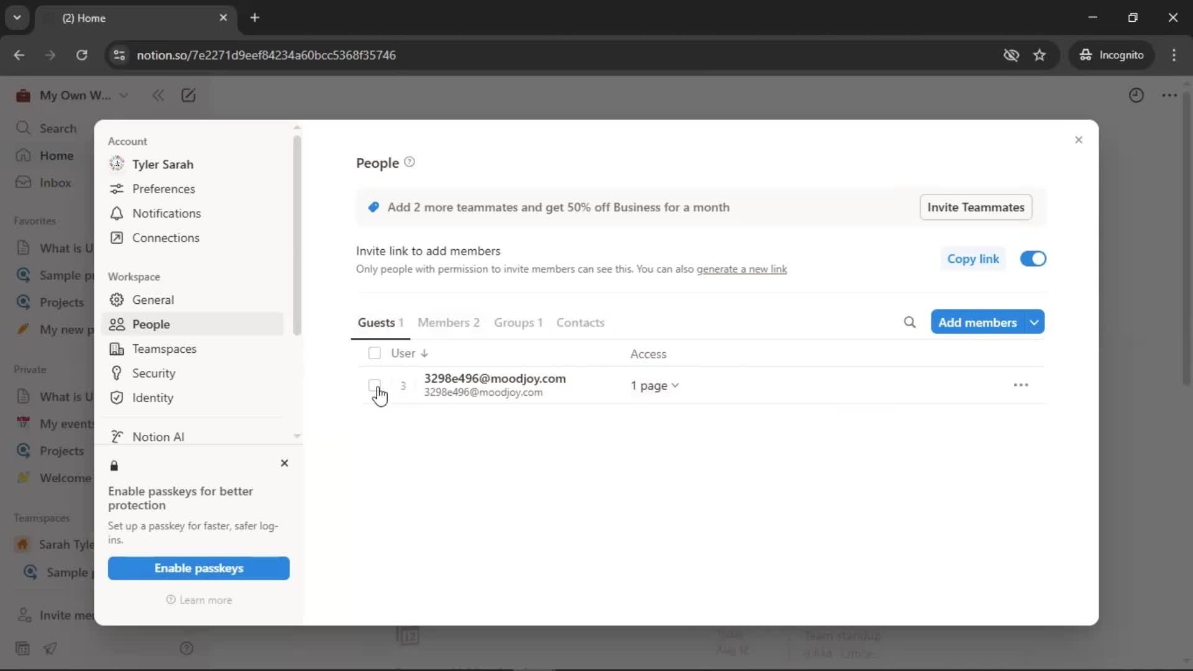Click the settings sidebar scrollbar
Image resolution: width=1193 pixels, height=671 pixels.
(297, 235)
